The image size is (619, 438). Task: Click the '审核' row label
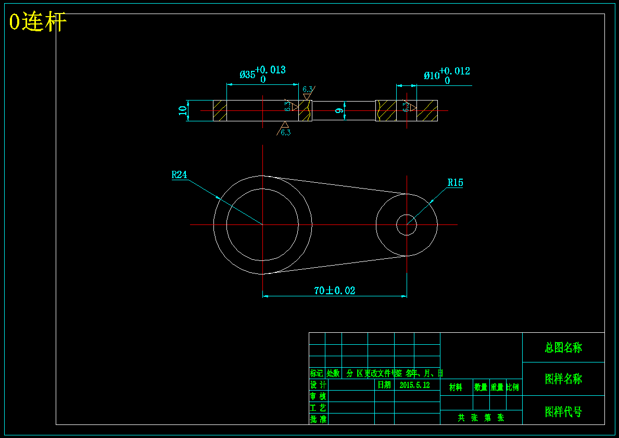318,396
